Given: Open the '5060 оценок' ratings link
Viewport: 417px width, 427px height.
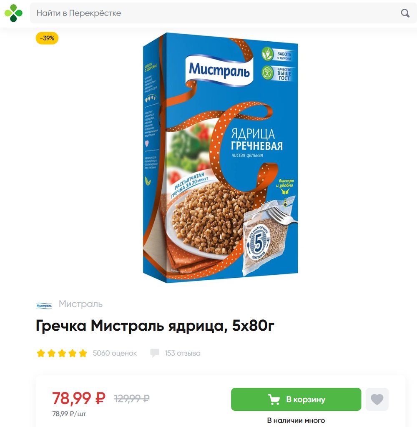Looking at the screenshot, I should click(115, 353).
